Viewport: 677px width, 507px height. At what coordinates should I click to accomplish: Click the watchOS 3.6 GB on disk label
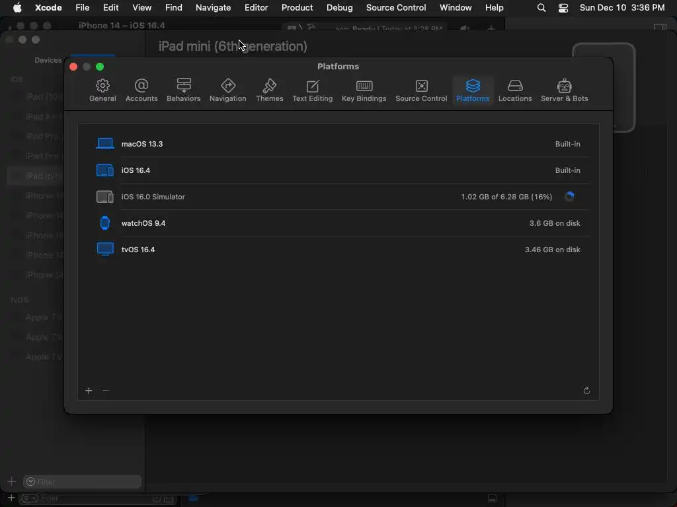[x=555, y=223]
